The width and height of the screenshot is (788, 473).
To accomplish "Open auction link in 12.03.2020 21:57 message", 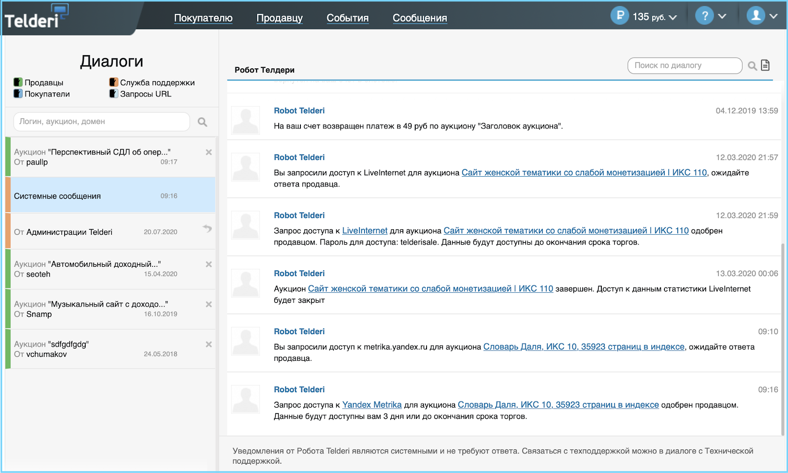I will [584, 173].
